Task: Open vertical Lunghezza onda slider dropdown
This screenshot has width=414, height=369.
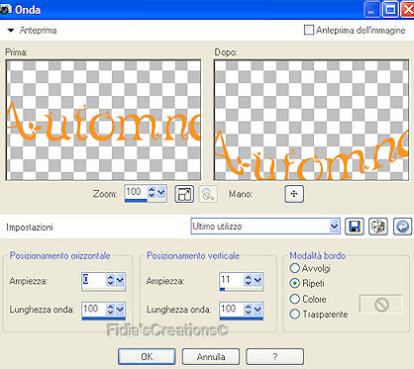Action: 258,309
